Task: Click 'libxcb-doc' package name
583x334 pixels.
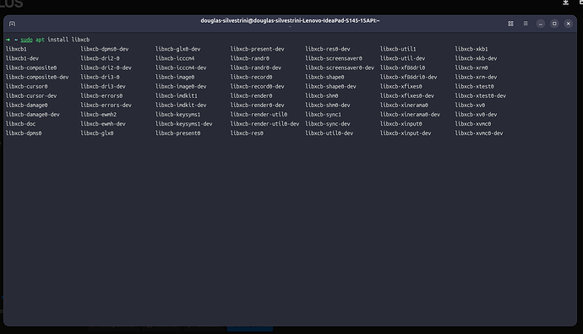Action: [x=21, y=124]
